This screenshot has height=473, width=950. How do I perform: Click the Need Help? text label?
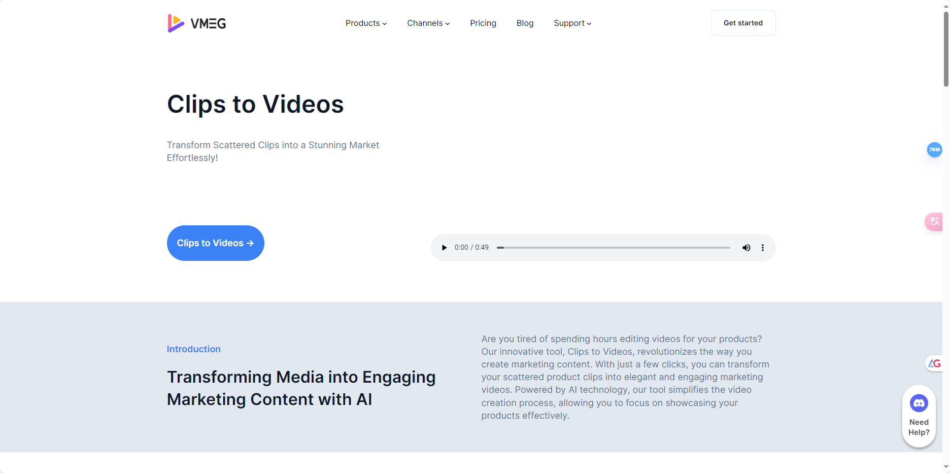(919, 427)
